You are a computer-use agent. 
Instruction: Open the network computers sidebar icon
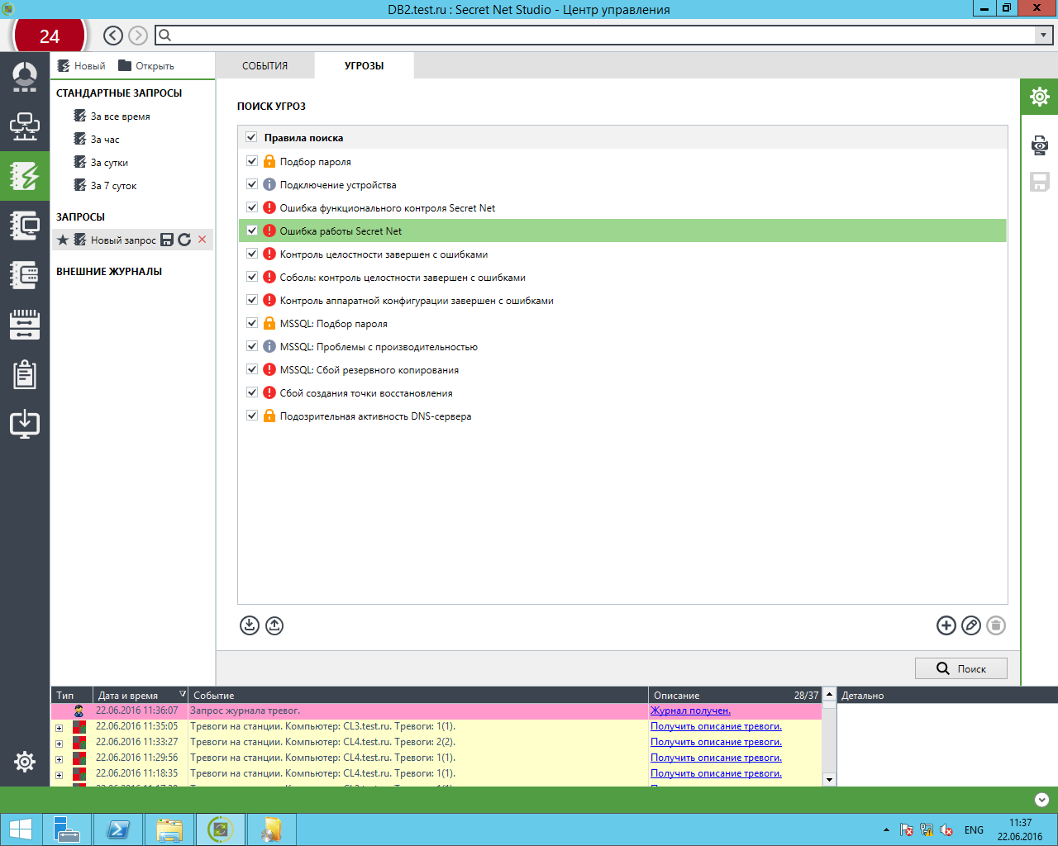pos(25,126)
